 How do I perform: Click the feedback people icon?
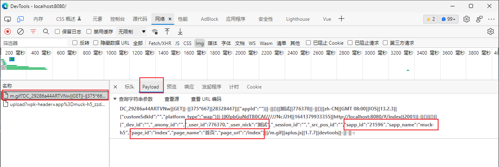pos(479,19)
